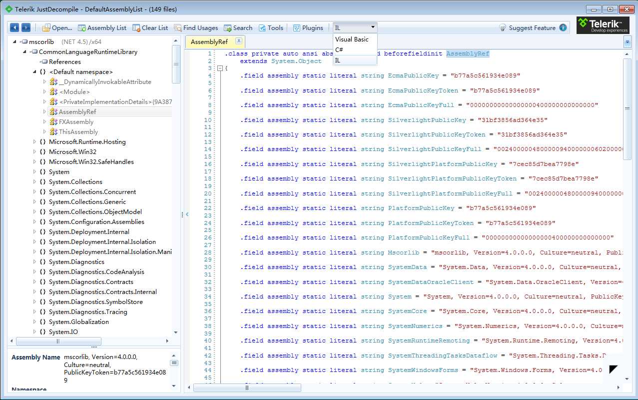Screen dimensions: 638x400
Task: Open the Search tool
Action: point(238,28)
